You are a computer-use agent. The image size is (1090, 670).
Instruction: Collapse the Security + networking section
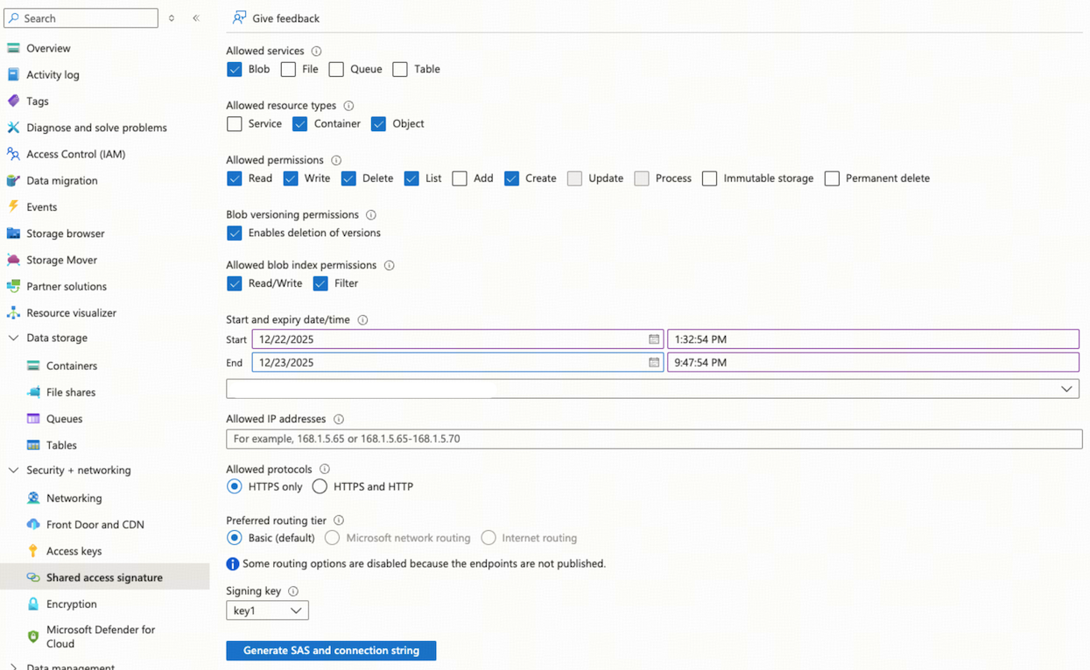tap(13, 470)
